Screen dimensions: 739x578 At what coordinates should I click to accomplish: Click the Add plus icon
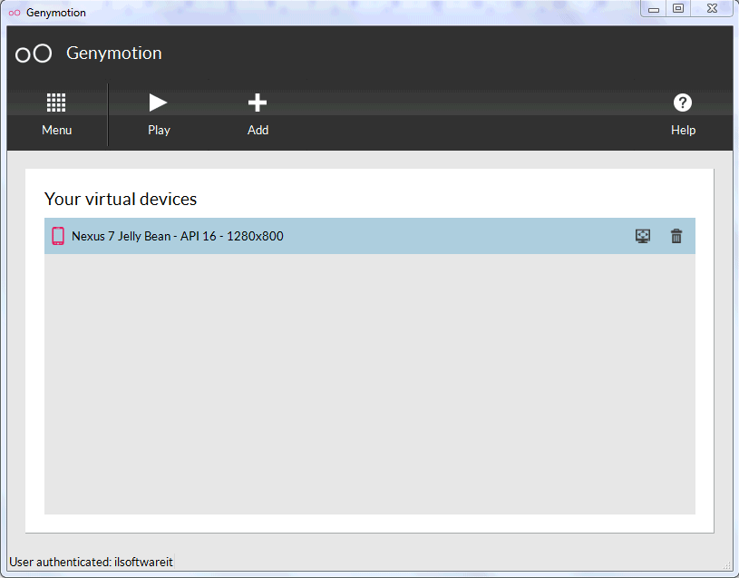tap(258, 103)
